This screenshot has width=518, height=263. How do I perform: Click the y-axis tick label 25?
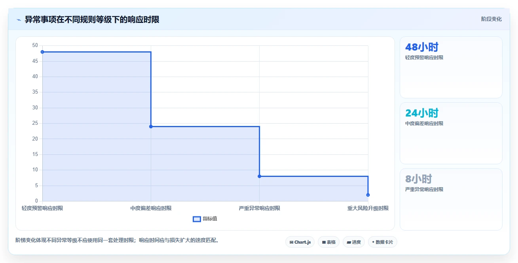click(35, 123)
